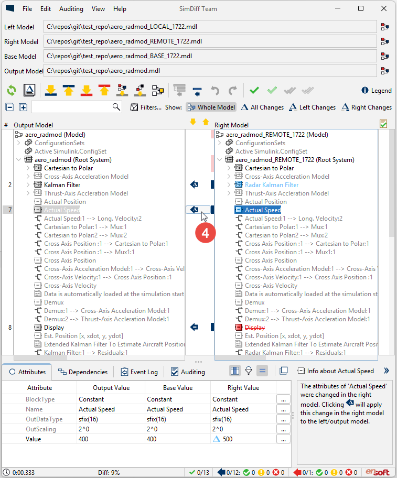Expand Cross-Axis Acceleration Model in Right Model
The width and height of the screenshot is (397, 478).
coord(229,177)
